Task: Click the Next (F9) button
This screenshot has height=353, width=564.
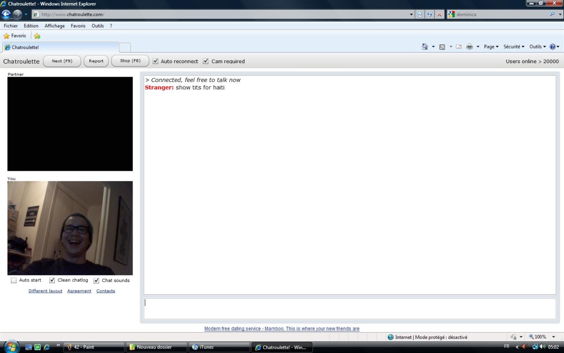Action: point(62,61)
